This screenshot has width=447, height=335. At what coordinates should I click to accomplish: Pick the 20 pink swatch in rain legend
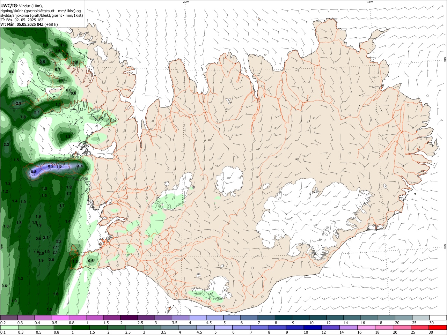point(402,327)
